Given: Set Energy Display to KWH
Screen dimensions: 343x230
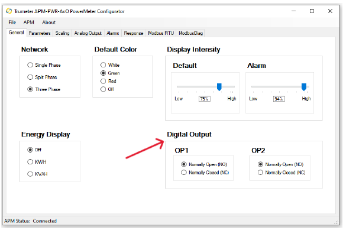Looking at the screenshot, I should [37, 162].
